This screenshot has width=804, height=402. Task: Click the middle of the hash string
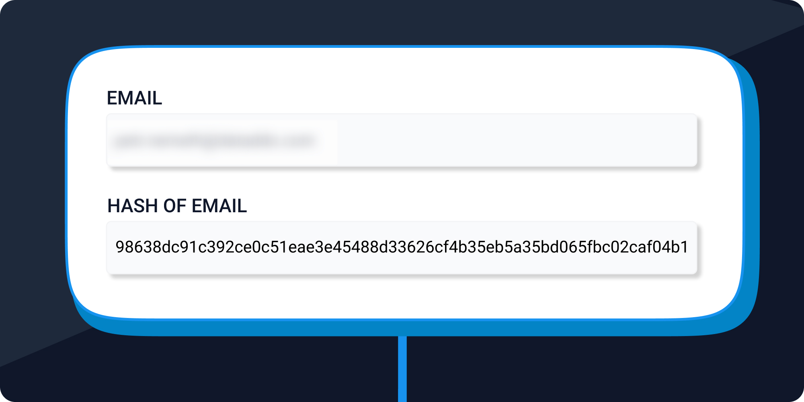402,247
